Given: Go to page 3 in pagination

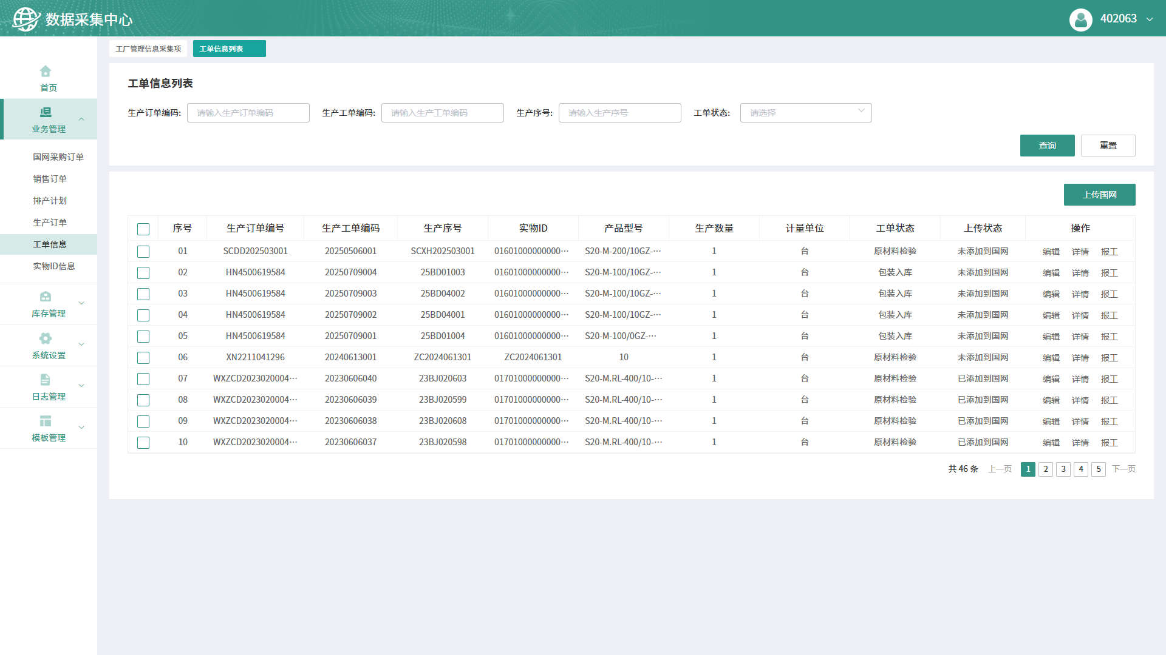Looking at the screenshot, I should pyautogui.click(x=1063, y=469).
